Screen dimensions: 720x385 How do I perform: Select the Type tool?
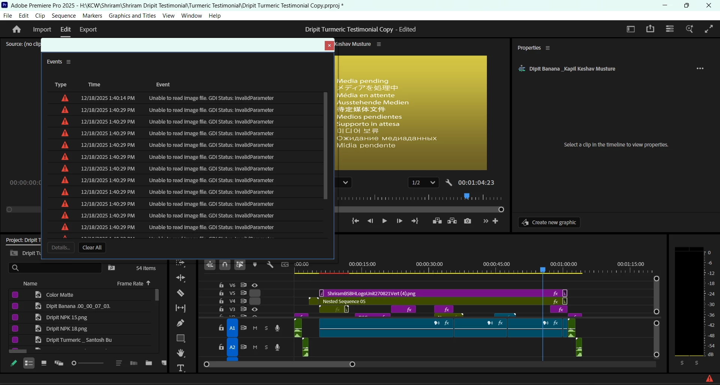coord(181,368)
